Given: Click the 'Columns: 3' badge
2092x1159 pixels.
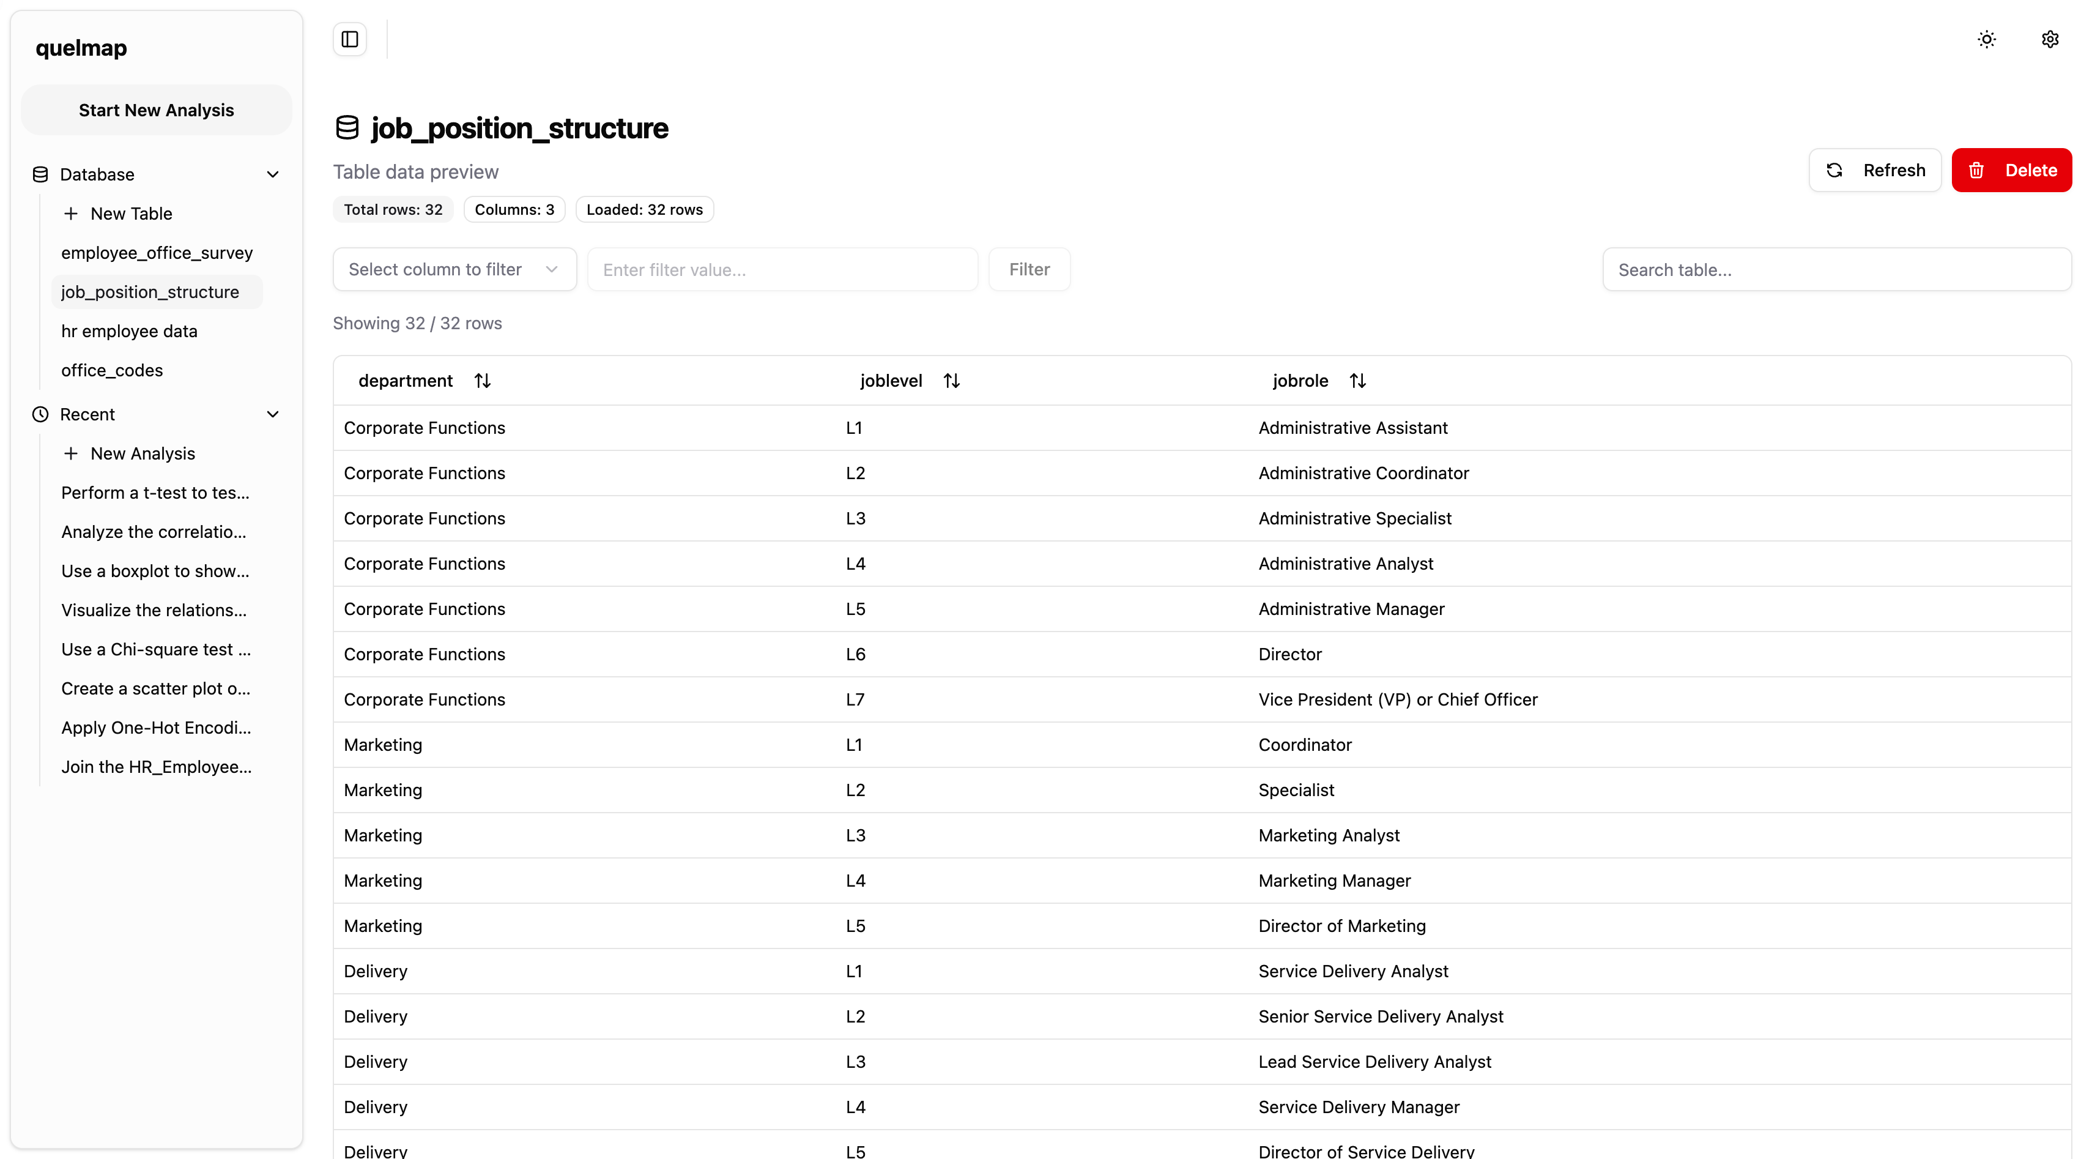Looking at the screenshot, I should [x=514, y=209].
